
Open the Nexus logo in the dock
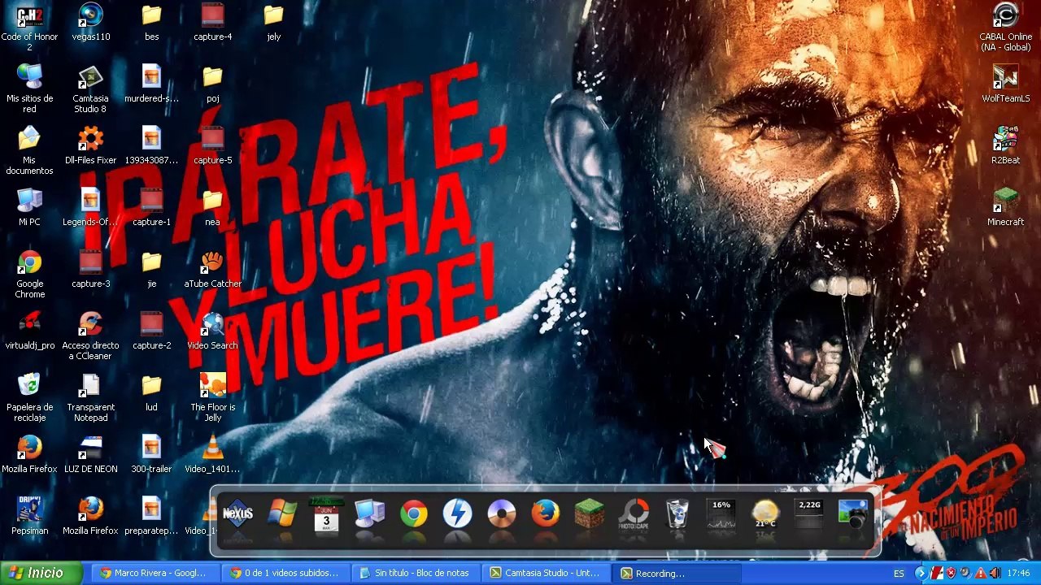[x=238, y=514]
